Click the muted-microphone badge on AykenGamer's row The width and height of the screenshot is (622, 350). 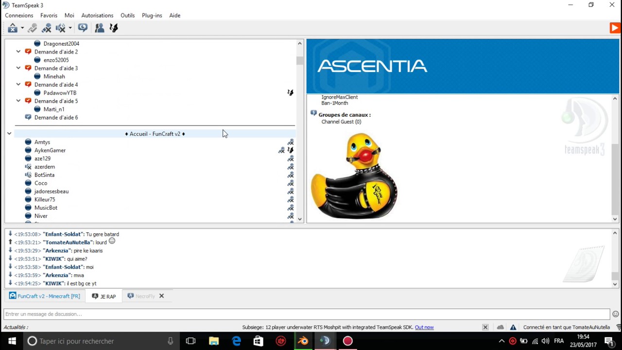click(281, 150)
